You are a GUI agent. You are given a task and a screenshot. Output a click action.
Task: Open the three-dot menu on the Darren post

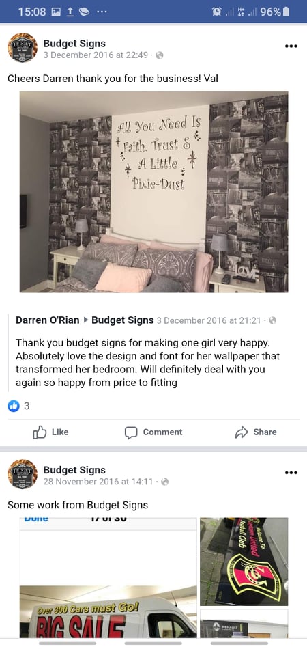[291, 46]
